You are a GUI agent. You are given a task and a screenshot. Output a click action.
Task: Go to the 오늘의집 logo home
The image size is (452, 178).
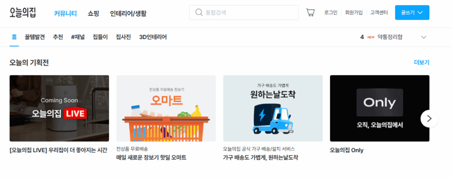[x=23, y=12]
